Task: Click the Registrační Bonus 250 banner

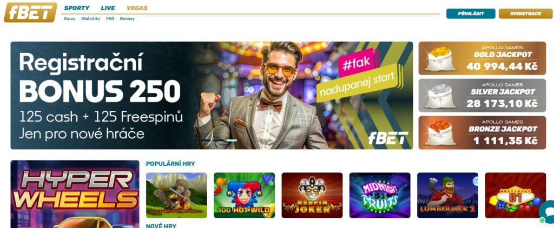Action: click(212, 95)
